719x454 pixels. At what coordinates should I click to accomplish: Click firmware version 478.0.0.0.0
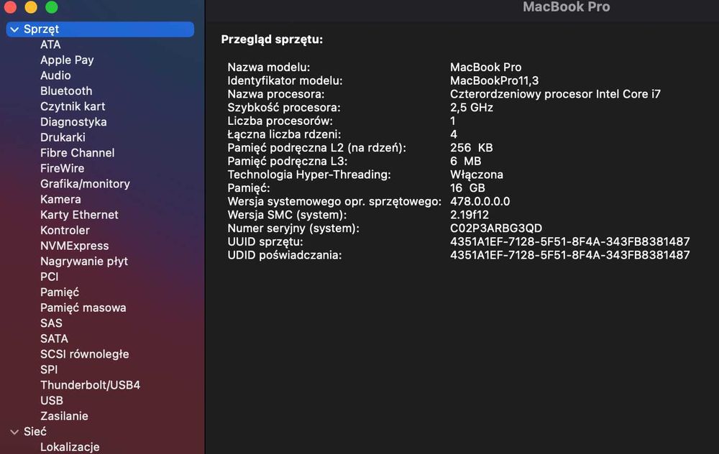coord(480,202)
